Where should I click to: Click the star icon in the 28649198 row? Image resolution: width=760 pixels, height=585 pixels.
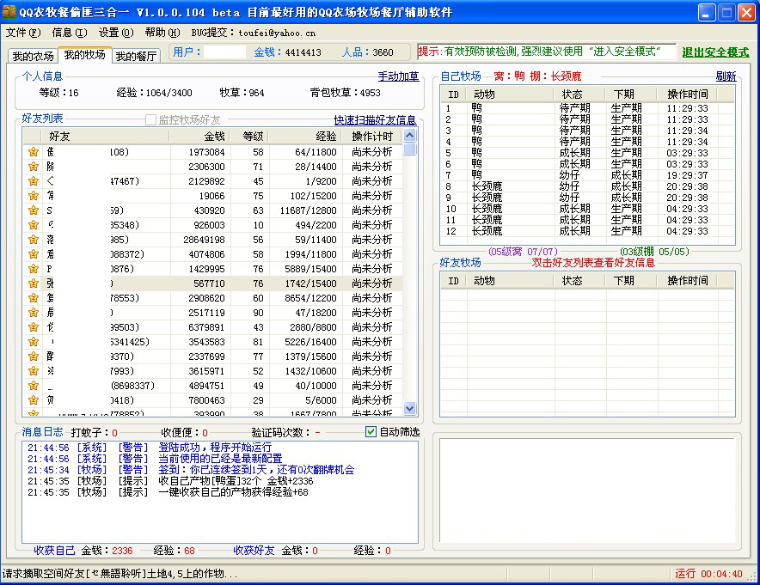point(34,239)
